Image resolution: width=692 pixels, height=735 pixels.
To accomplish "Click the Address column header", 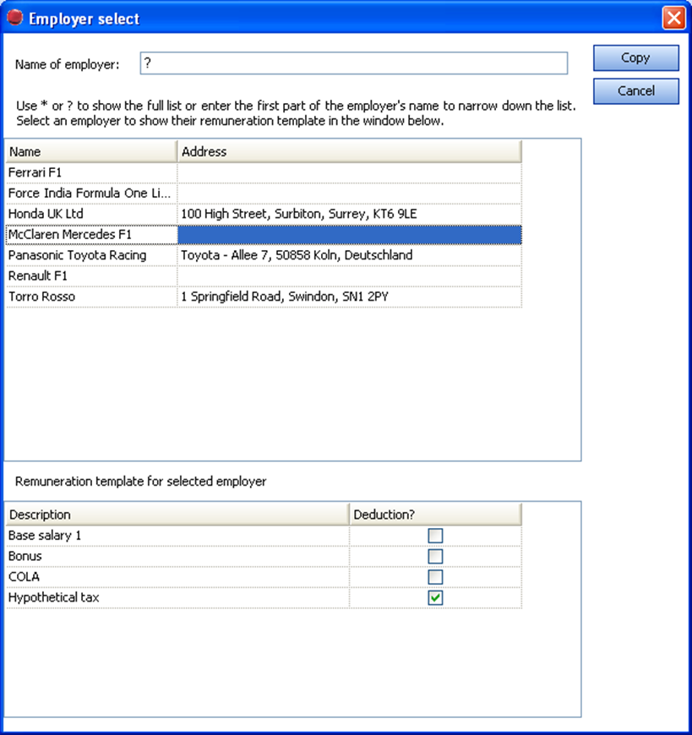I will pyautogui.click(x=349, y=152).
